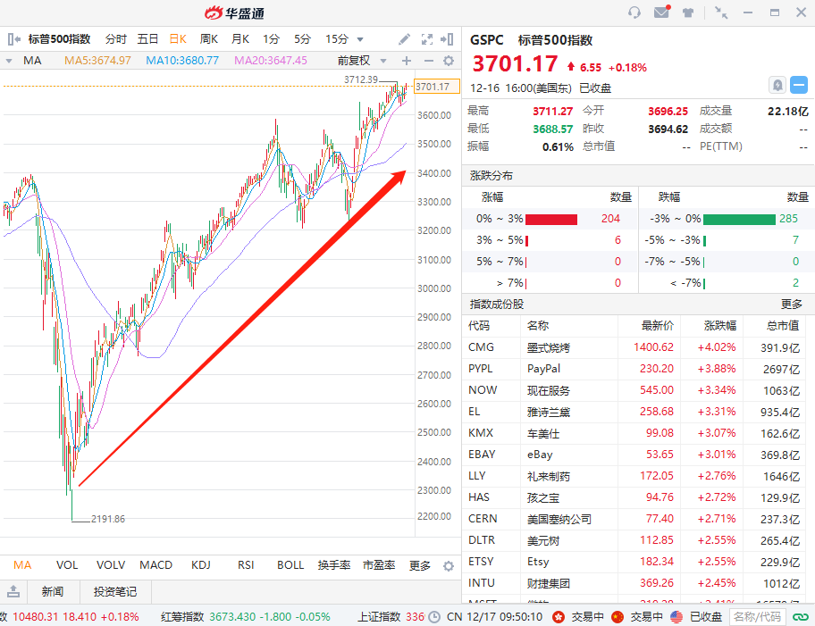The image size is (815, 626).
Task: Open 更多 indicators list
Action: (420, 566)
